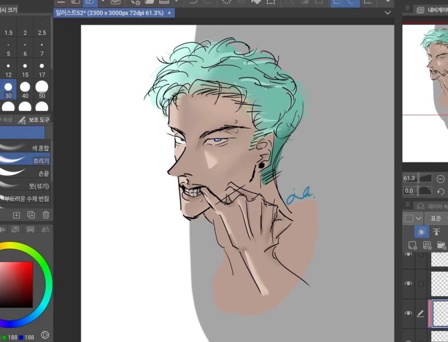448x342 pixels.
Task: Expand the canvas tab list chevron
Action: (388, 12)
